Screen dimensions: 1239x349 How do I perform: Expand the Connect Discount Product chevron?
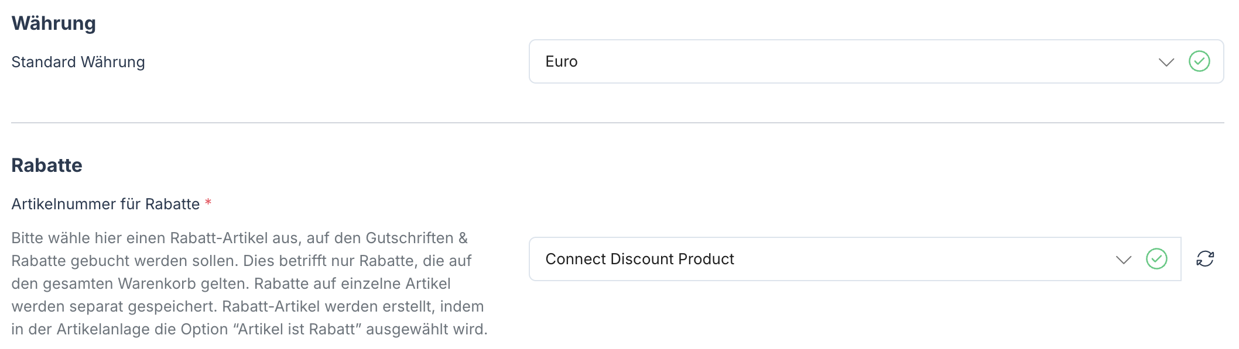1124,260
